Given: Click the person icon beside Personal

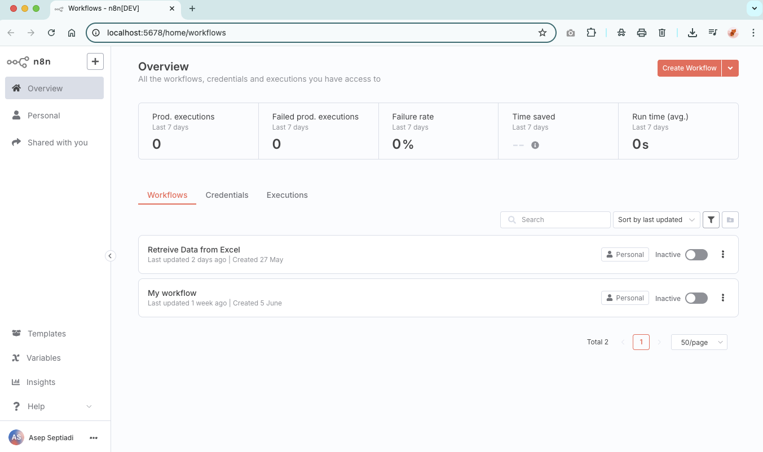Looking at the screenshot, I should [x=16, y=115].
